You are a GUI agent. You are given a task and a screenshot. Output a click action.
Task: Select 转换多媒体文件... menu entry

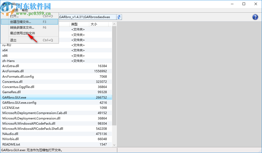pos(30,27)
